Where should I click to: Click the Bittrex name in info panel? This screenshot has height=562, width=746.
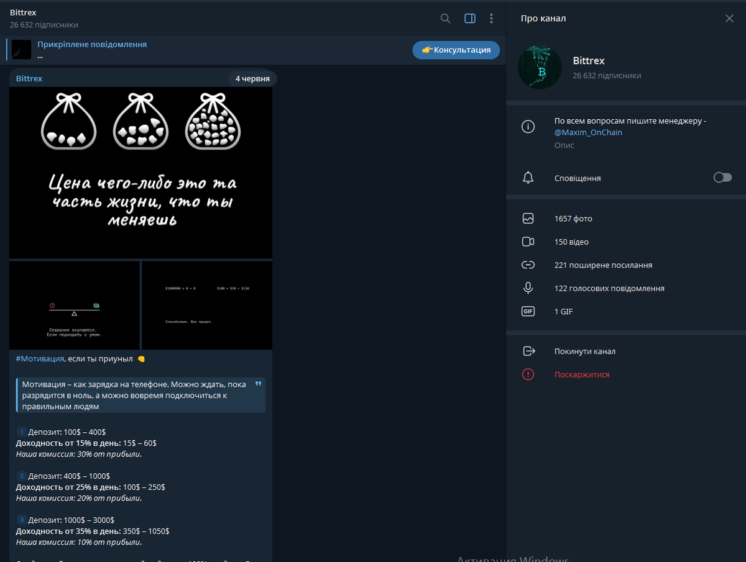click(x=589, y=61)
